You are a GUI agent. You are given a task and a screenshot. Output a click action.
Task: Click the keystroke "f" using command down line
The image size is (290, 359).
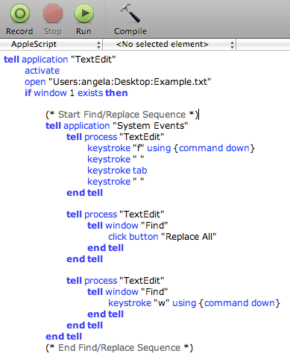click(171, 148)
